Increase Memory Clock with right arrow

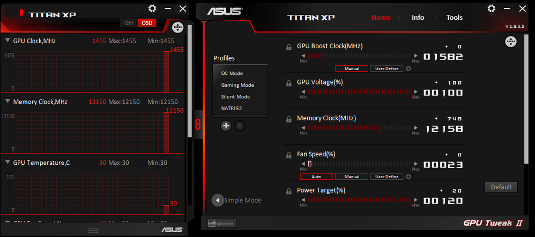coord(415,128)
